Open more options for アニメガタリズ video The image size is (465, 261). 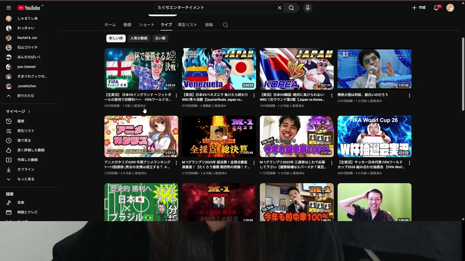(176, 163)
